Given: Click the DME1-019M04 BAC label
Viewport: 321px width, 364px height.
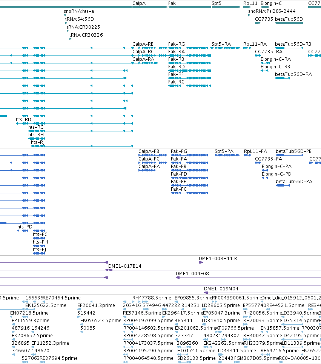Looking at the screenshot, I should (221, 289).
